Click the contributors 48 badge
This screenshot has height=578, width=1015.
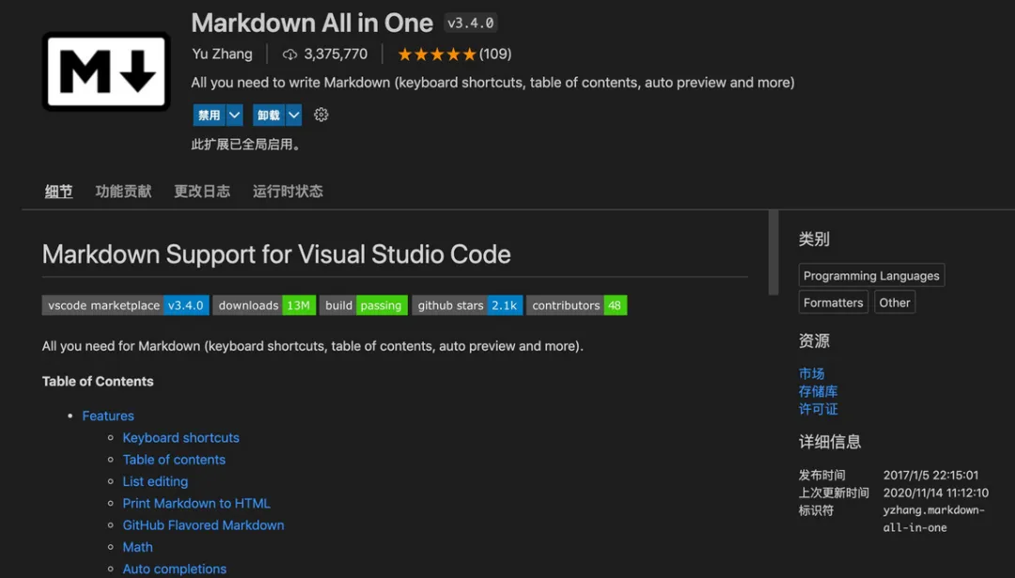click(x=576, y=305)
